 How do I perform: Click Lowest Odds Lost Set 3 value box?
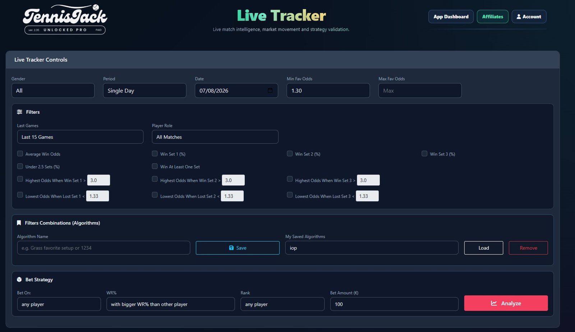[x=367, y=196]
